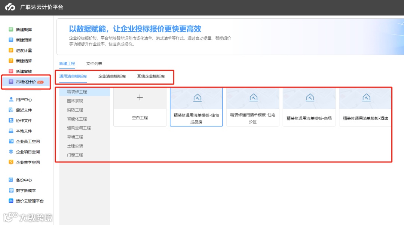
Task: Click the 数字新成本 sidebar icon
Action: coord(11,190)
